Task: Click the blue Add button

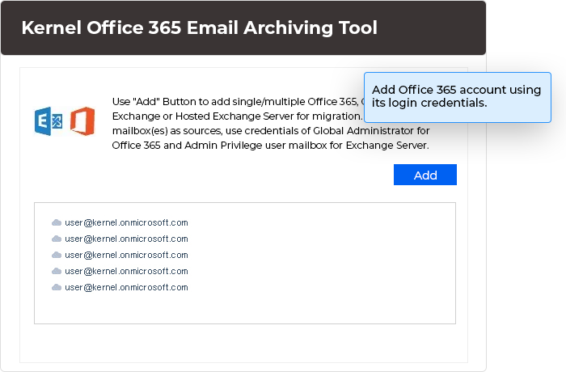Action: click(x=424, y=175)
